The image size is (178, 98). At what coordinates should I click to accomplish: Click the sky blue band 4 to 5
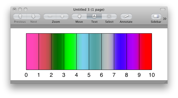pos(83,52)
